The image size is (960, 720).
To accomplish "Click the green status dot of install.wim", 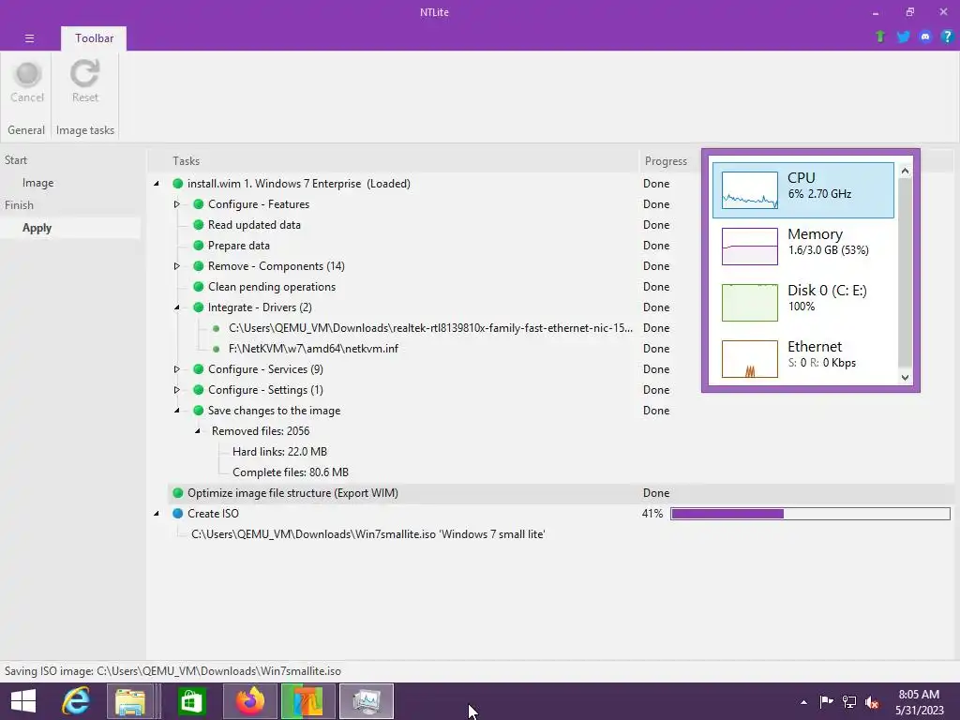I will (x=177, y=184).
